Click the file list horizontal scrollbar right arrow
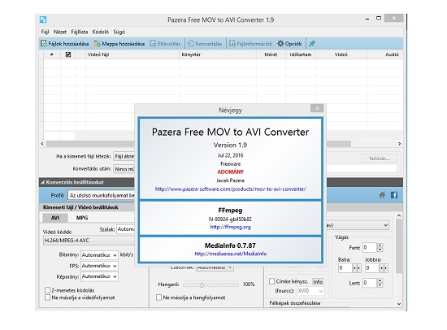 tap(399, 144)
